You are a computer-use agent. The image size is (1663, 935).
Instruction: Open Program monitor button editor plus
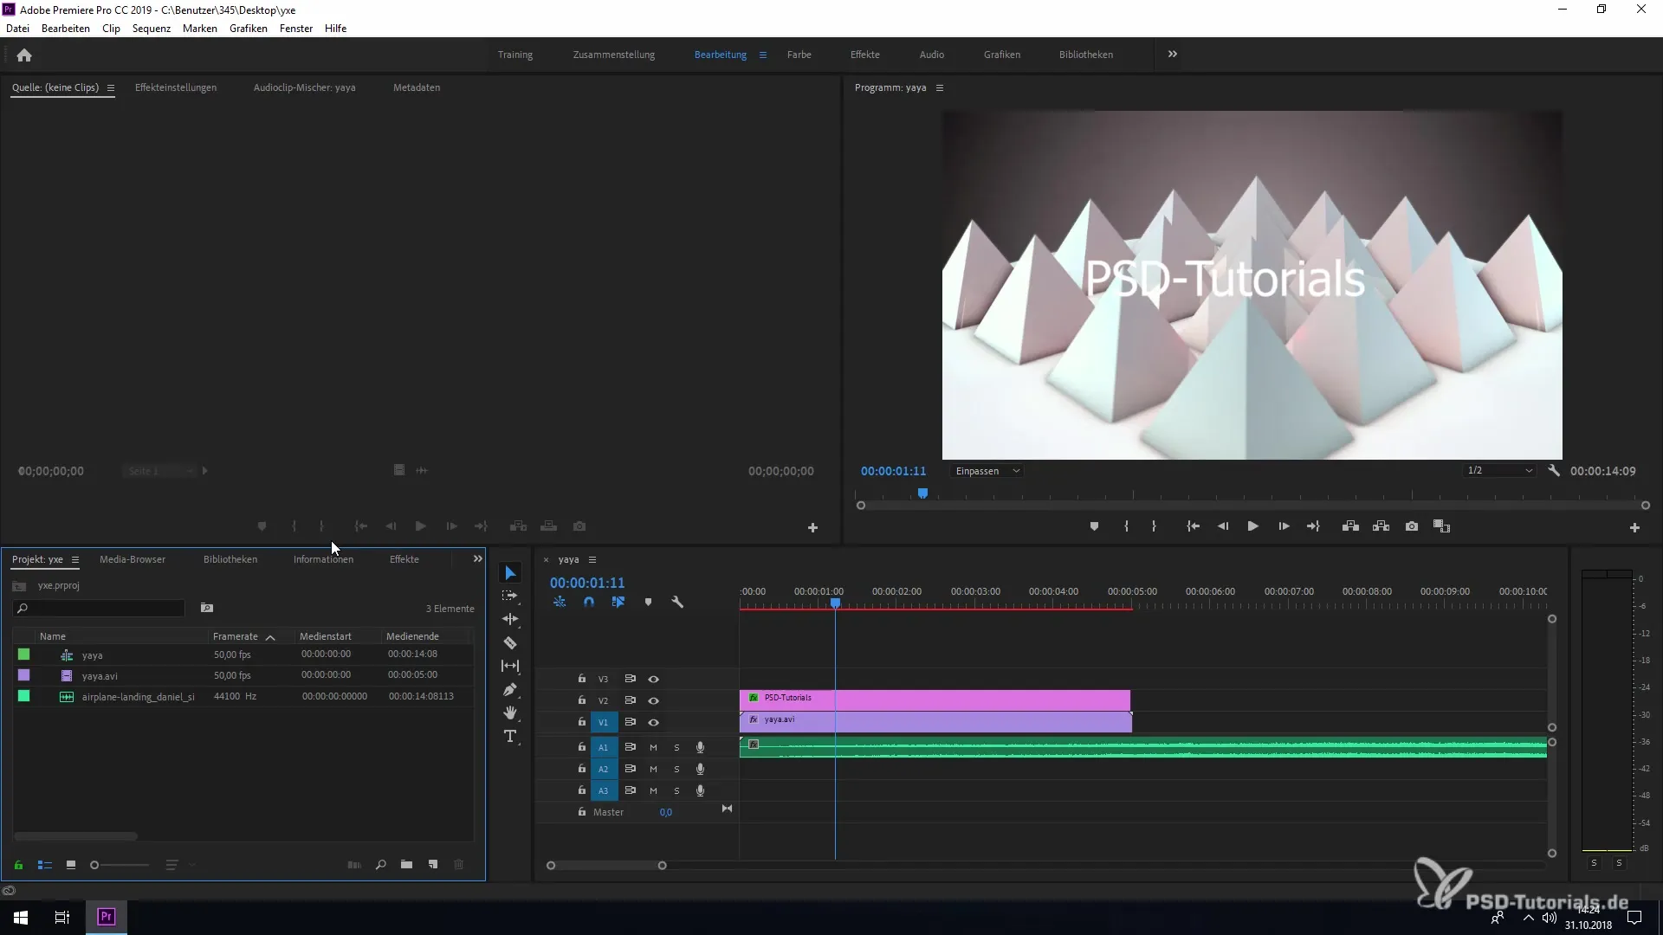pos(1634,527)
